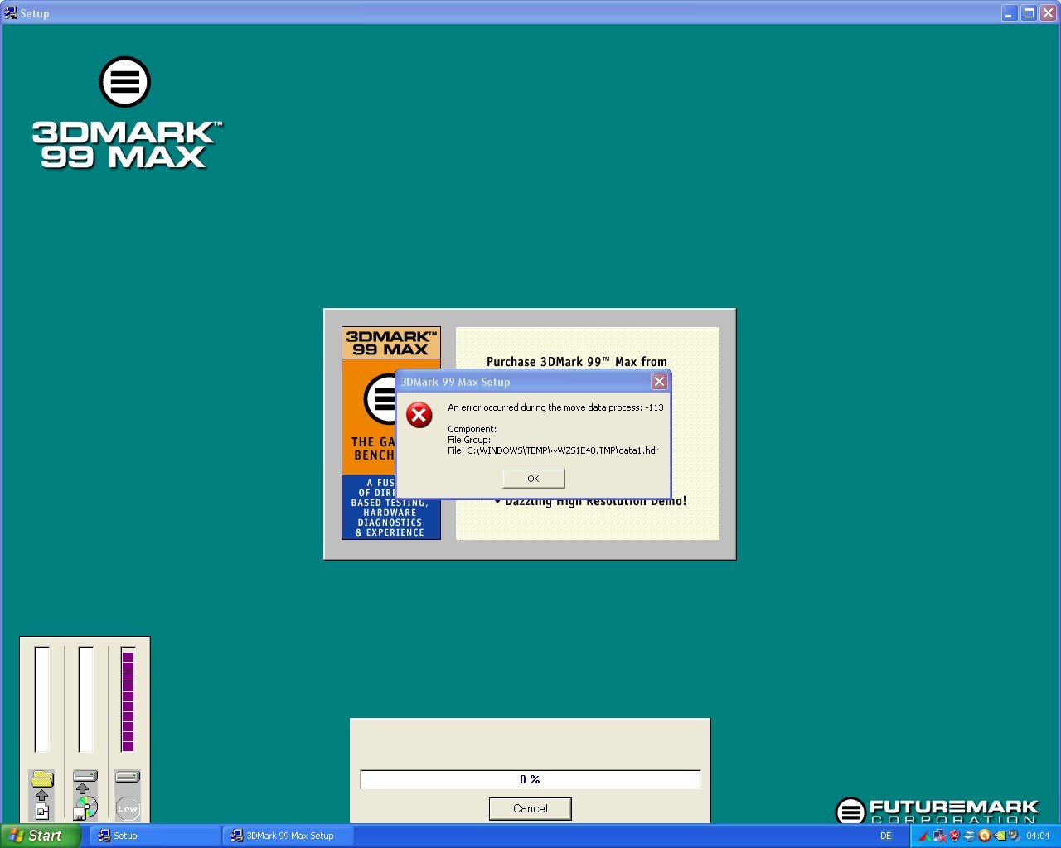Close the main Setup window

click(1048, 12)
